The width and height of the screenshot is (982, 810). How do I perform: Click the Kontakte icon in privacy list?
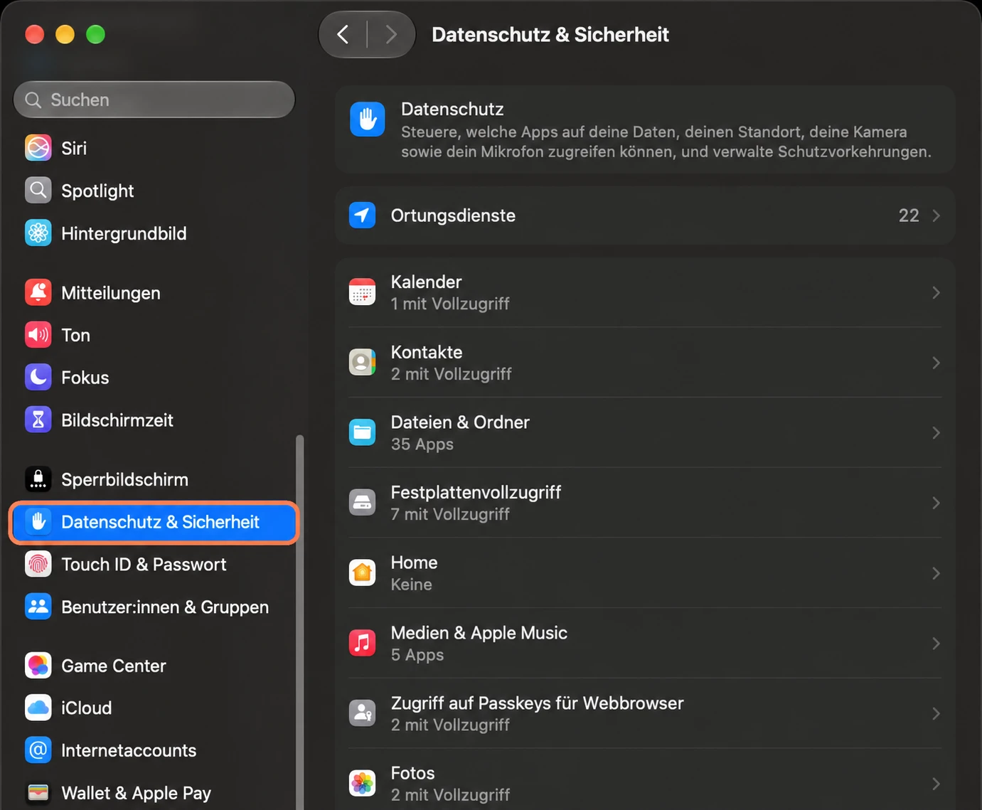[363, 363]
